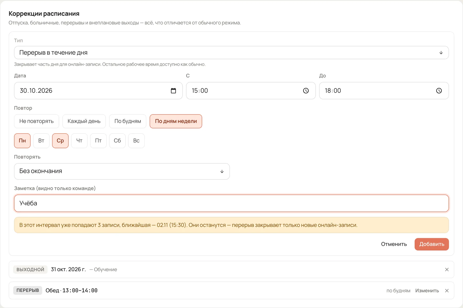This screenshot has width=463, height=308.
Task: Select the Каждый день repeat option
Action: 84,121
